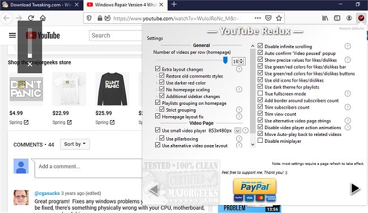Open YouTube hamburger guide menu
Viewport: 368px width, 213px height.
[x=12, y=36]
